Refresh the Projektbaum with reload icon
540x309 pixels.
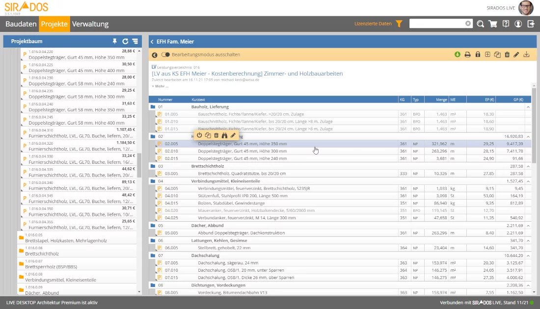point(125,42)
